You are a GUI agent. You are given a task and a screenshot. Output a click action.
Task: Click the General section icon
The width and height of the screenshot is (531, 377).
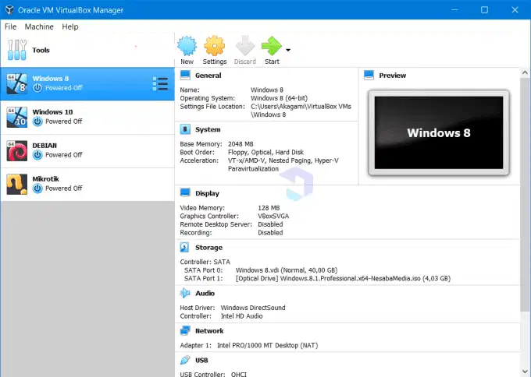pyautogui.click(x=185, y=75)
